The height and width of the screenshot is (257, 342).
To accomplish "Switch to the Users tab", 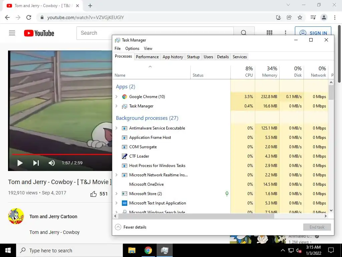I will pyautogui.click(x=208, y=57).
